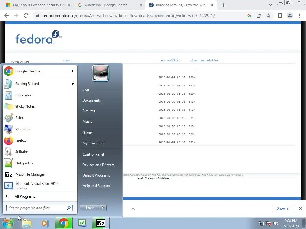Image resolution: width=306 pixels, height=229 pixels.
Task: Sort listing by Last modified
Action: (169, 61)
